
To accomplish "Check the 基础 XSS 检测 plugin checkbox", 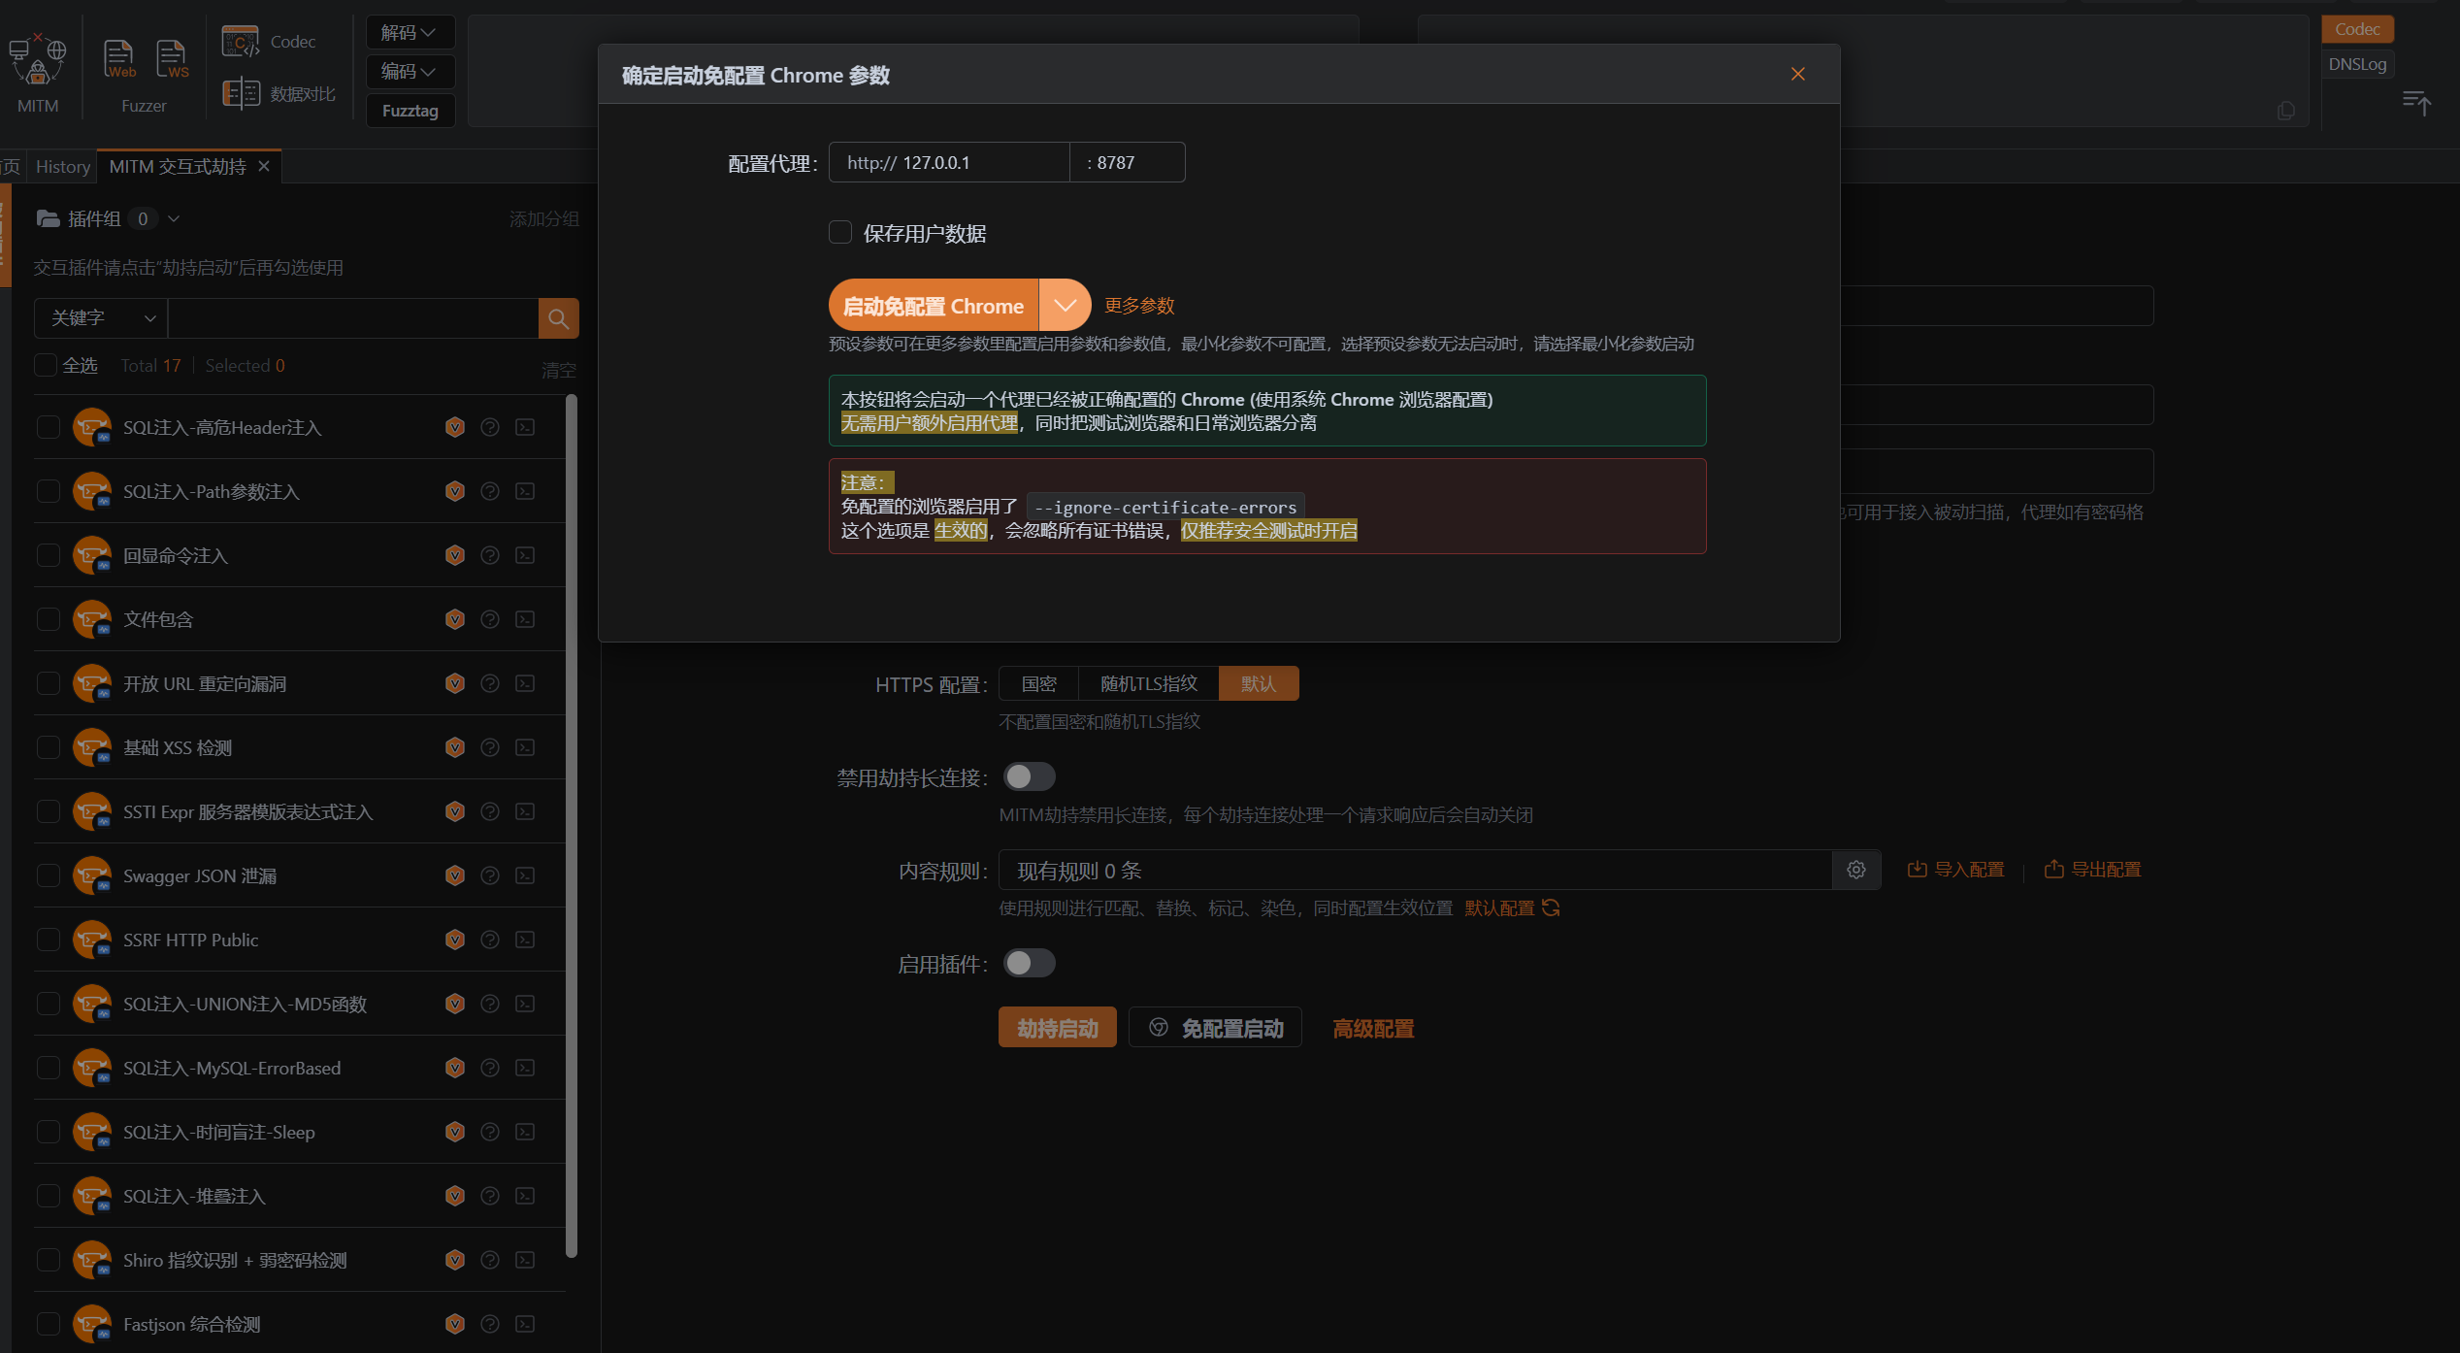I will (48, 747).
